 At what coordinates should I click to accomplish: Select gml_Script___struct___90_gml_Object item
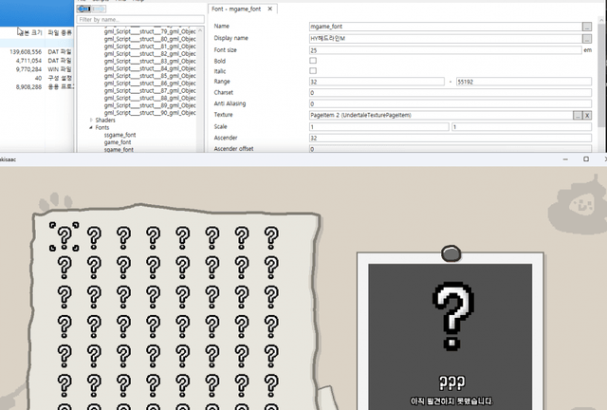(150, 112)
